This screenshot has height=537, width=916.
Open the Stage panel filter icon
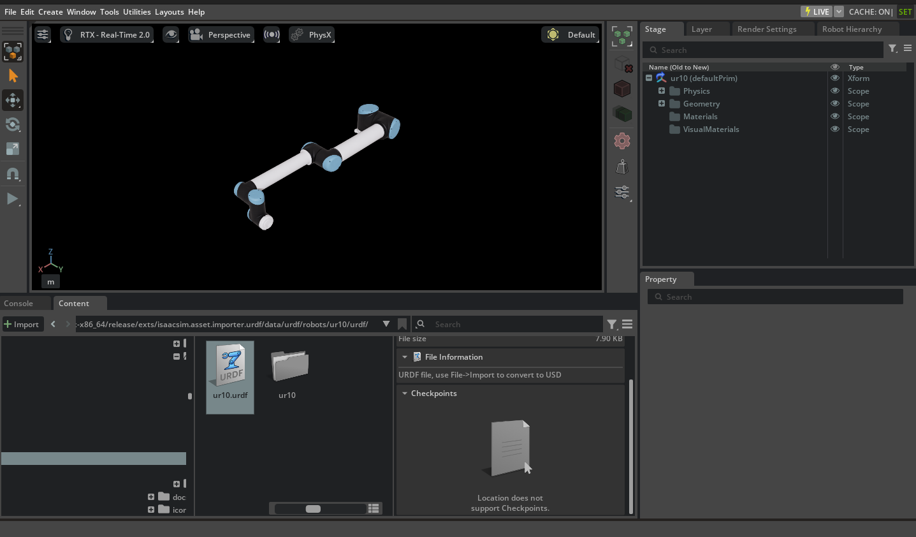click(892, 49)
